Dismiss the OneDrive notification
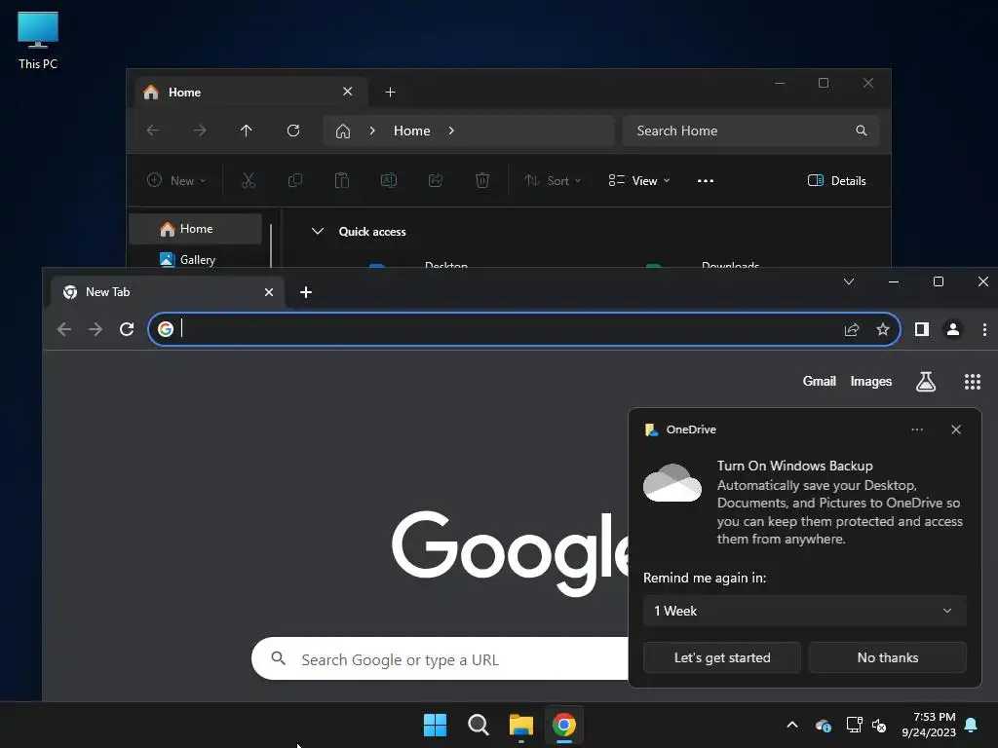Screen dimensions: 998x748 pos(956,430)
